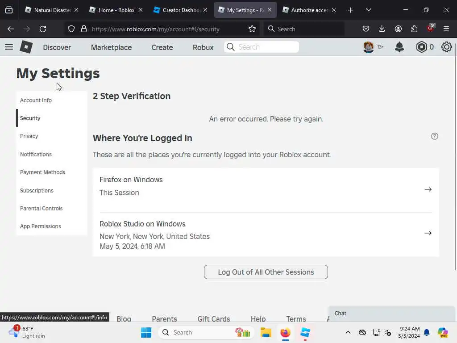This screenshot has width=457, height=343.
Task: Switch to the Home - Roblox tab
Action: coord(116,10)
